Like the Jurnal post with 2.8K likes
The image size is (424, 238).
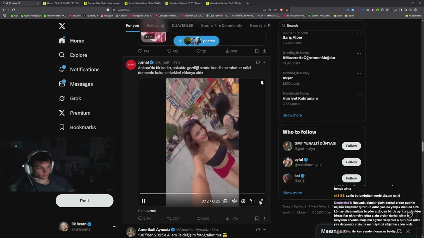pyautogui.click(x=203, y=218)
